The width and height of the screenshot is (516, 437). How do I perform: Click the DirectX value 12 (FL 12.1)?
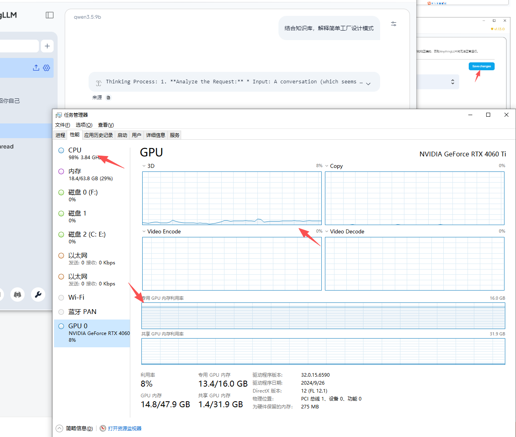point(314,391)
